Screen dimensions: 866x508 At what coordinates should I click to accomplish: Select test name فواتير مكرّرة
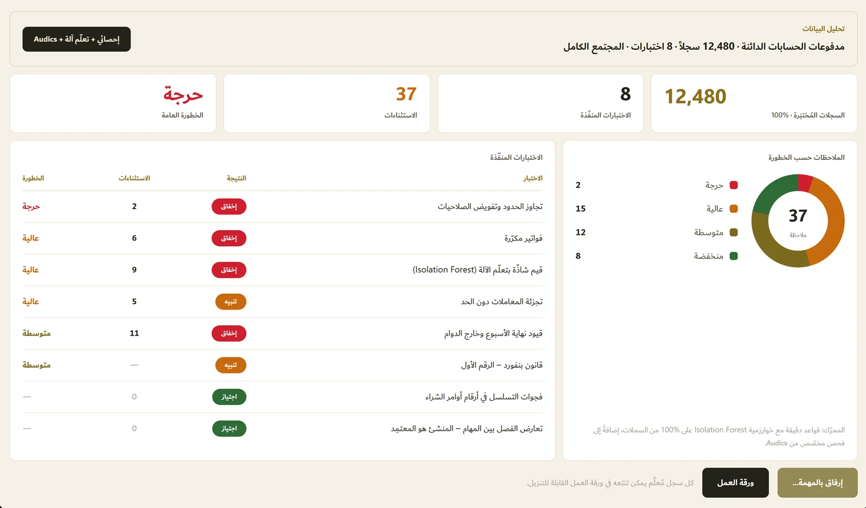coord(523,238)
